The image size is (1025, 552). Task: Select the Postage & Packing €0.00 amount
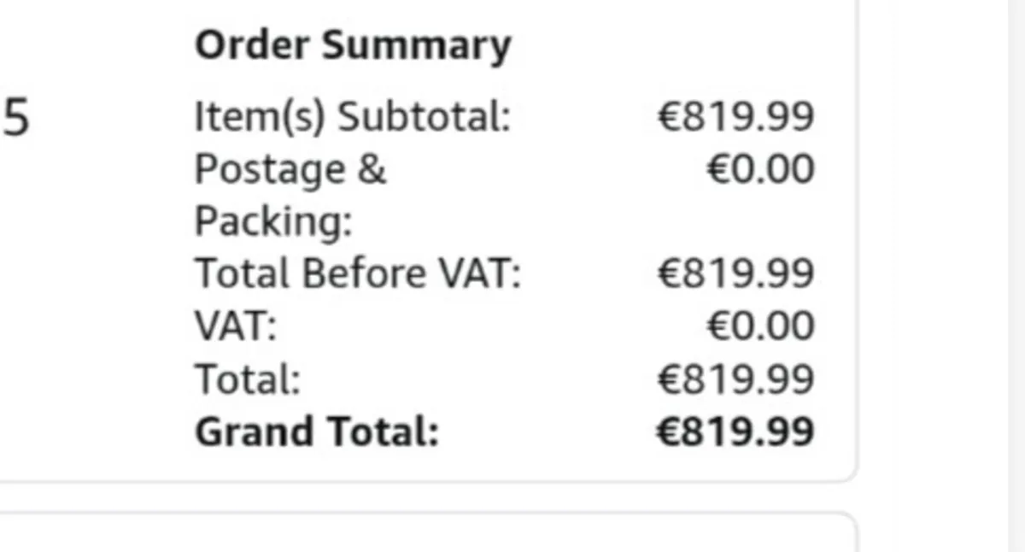pos(760,169)
